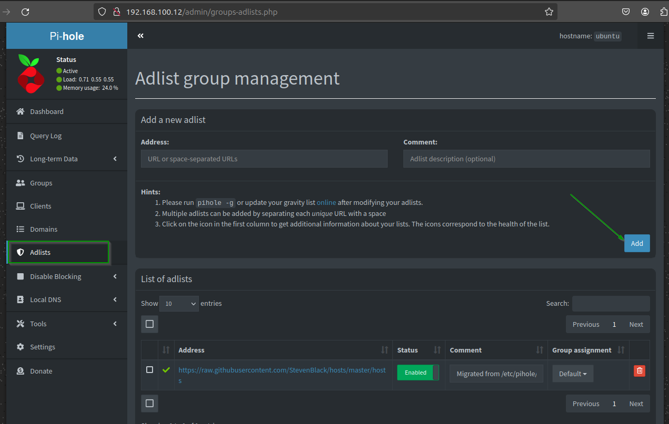Open the Show entries count dropdown
The height and width of the screenshot is (424, 669).
point(179,304)
